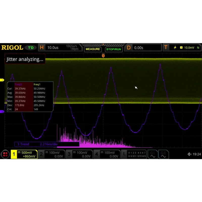Click the clock time 19:24
Screen dimensions: 202x202
pos(197,154)
